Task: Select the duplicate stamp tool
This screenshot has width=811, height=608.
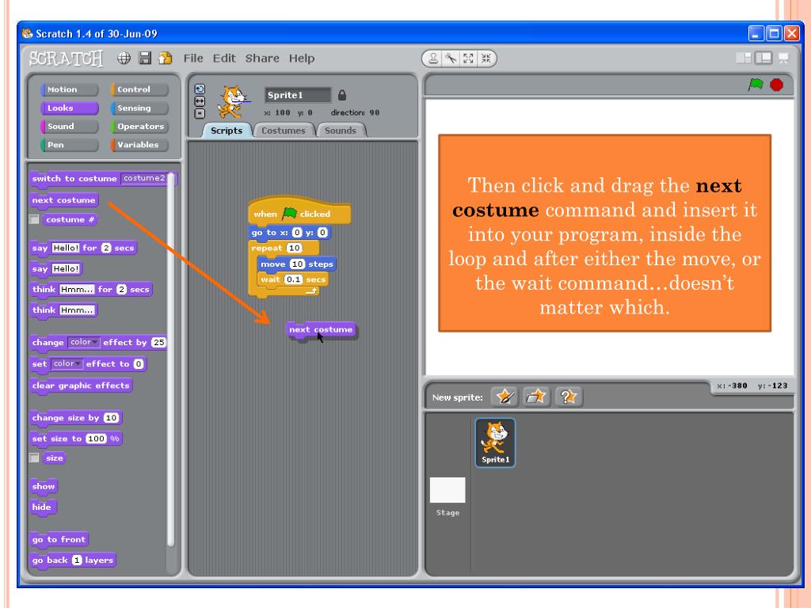Action: (x=433, y=59)
